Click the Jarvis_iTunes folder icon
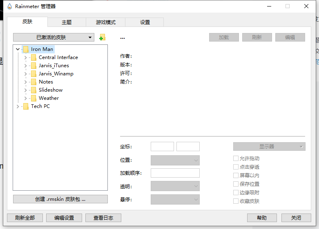Screen dimensions: 319x229 (x=33, y=66)
